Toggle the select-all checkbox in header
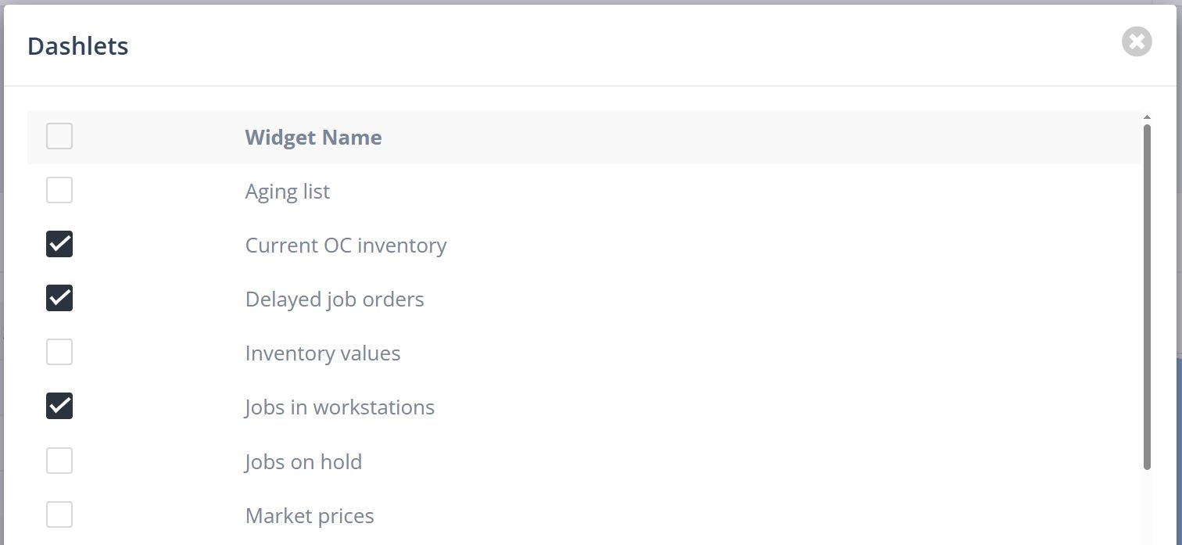The height and width of the screenshot is (545, 1182). (x=59, y=136)
